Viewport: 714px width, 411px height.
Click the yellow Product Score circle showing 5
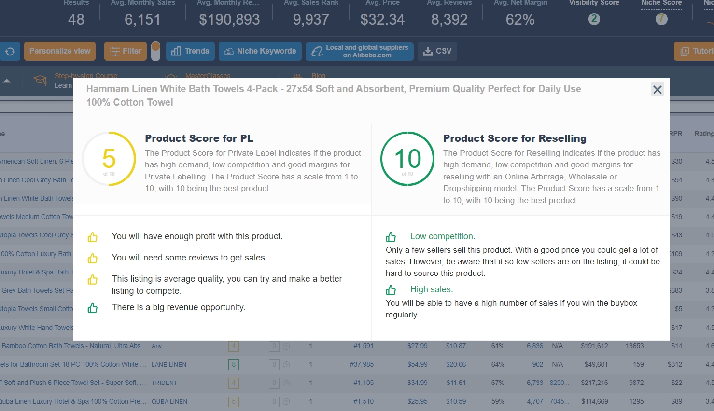(x=109, y=158)
